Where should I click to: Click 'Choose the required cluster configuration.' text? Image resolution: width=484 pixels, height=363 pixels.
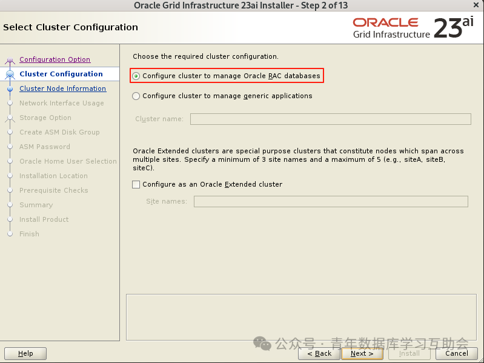[x=205, y=56]
